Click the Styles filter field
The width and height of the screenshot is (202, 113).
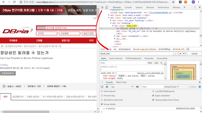(x=123, y=63)
